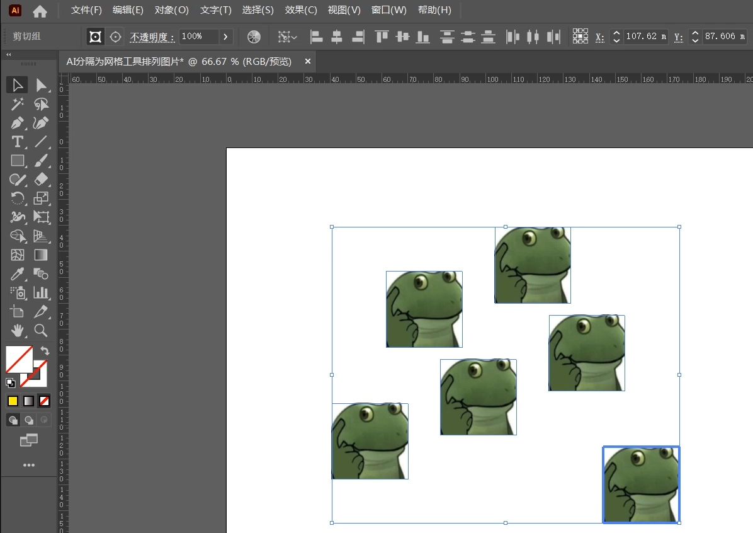Click horizontal align left icon
Viewport: 753px width, 533px height.
pyautogui.click(x=316, y=37)
